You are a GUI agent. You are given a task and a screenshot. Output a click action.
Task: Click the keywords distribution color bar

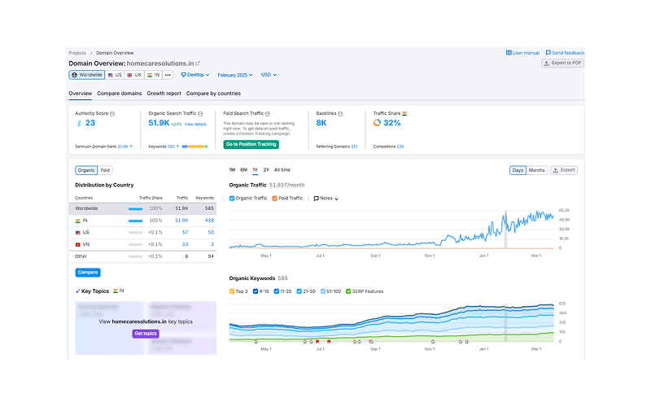(194, 147)
